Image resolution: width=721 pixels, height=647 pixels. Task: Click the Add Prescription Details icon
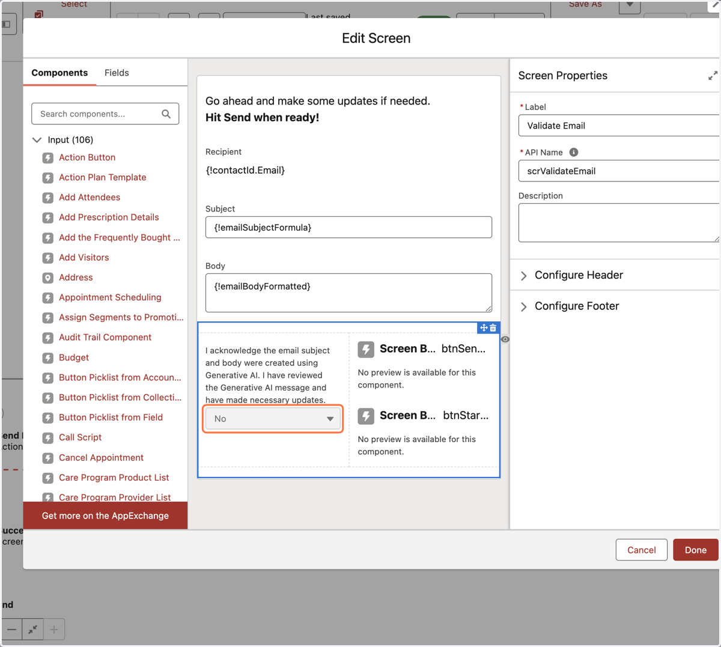tap(48, 217)
